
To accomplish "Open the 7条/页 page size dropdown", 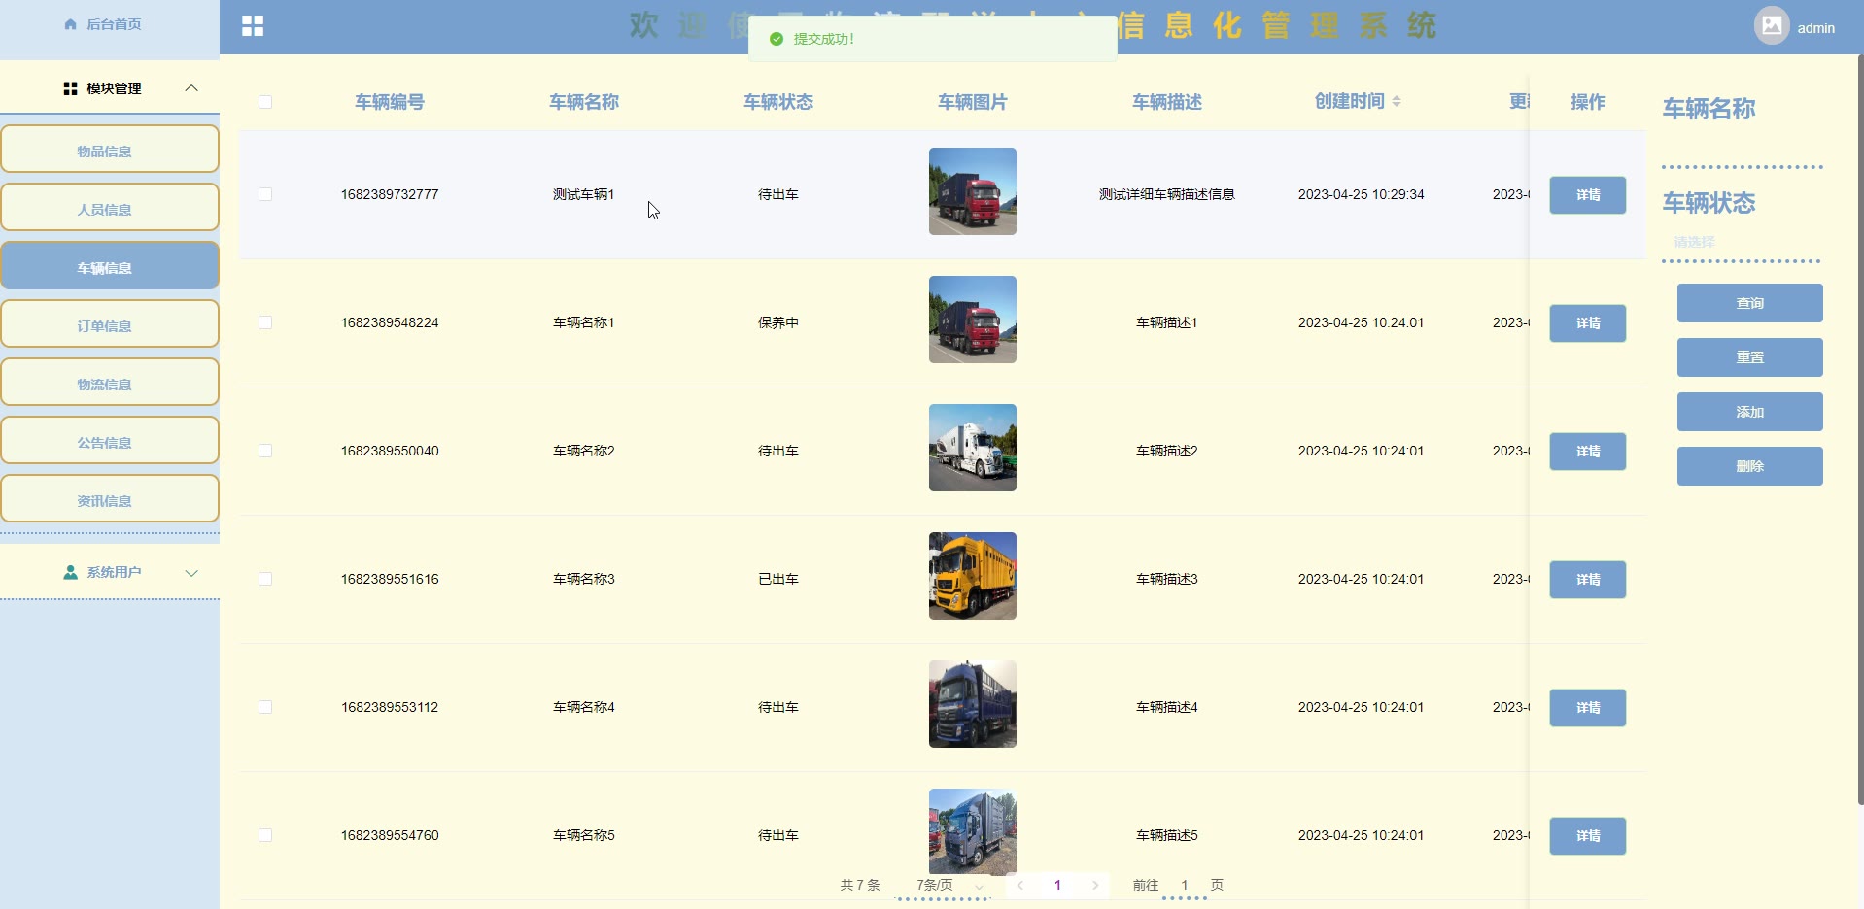I will 949,885.
